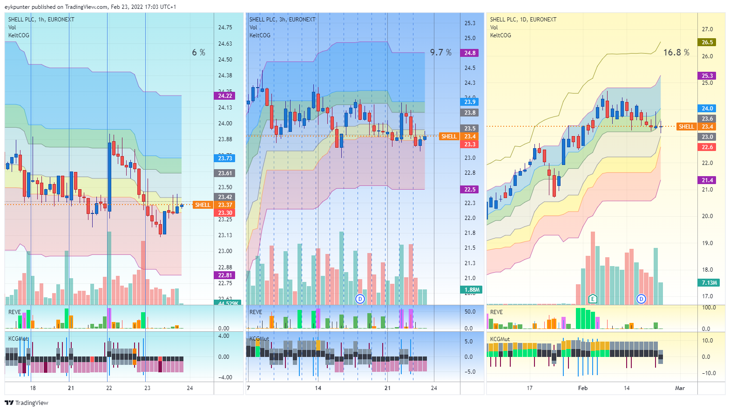Click the green 1.88M volume label

point(471,290)
